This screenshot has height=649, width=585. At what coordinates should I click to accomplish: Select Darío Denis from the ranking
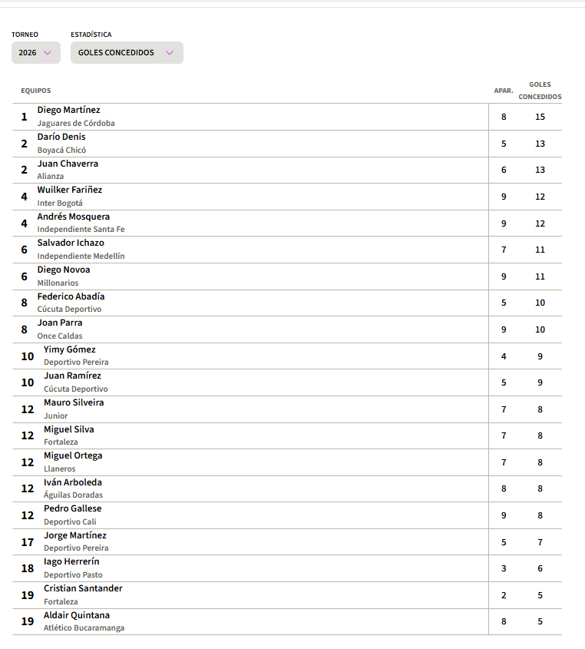coord(61,137)
